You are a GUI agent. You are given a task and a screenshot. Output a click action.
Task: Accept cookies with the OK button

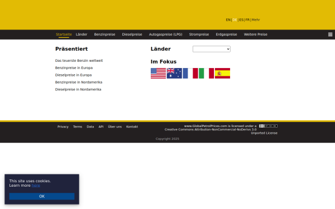pyautogui.click(x=42, y=196)
